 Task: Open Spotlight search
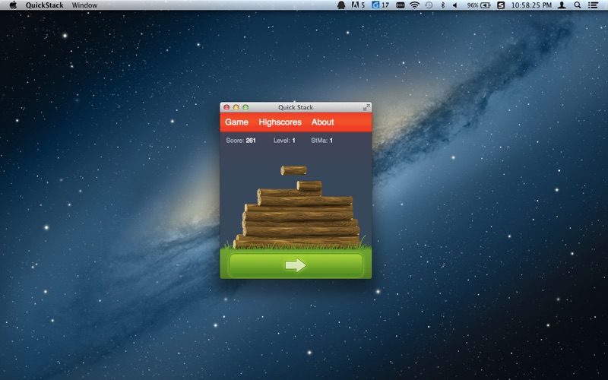578,5
